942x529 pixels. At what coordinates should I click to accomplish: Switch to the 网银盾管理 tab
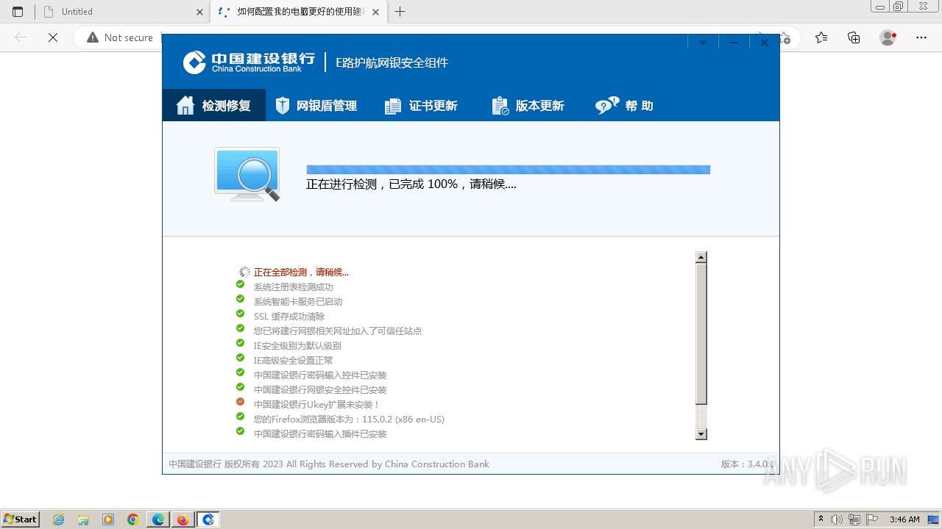pos(316,106)
